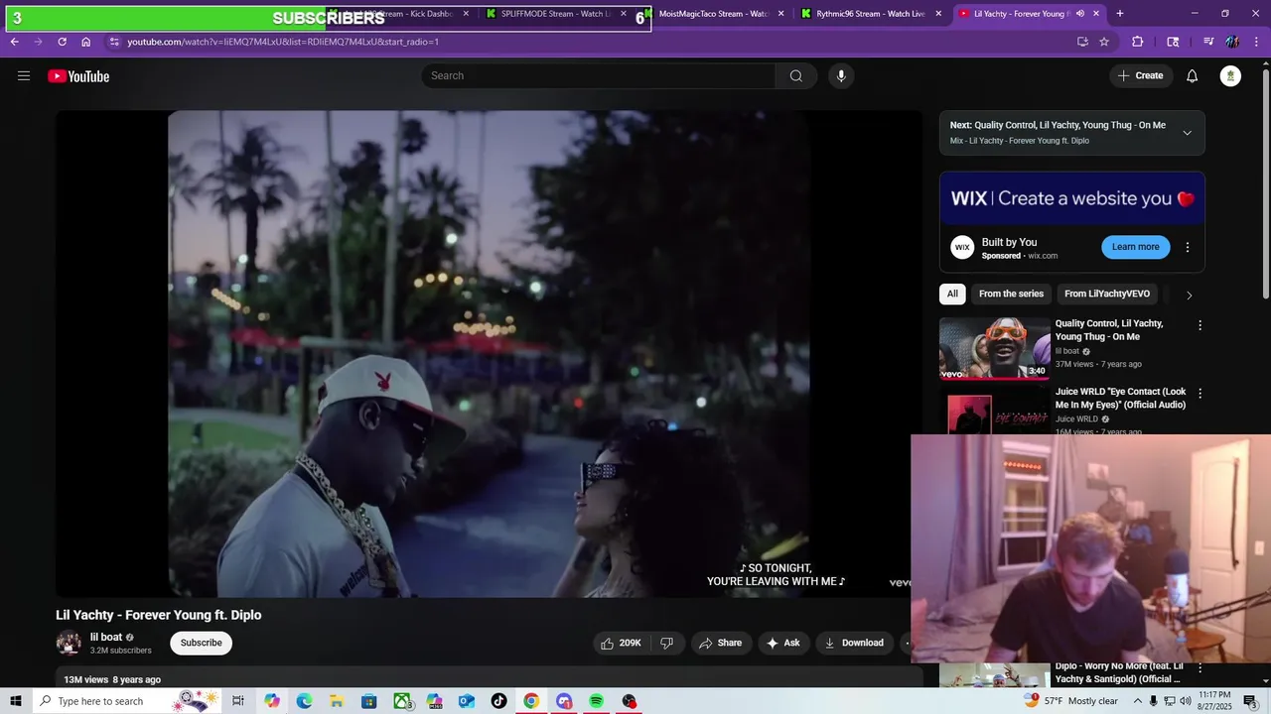This screenshot has height=714, width=1271.
Task: Click the Share button
Action: 720,643
